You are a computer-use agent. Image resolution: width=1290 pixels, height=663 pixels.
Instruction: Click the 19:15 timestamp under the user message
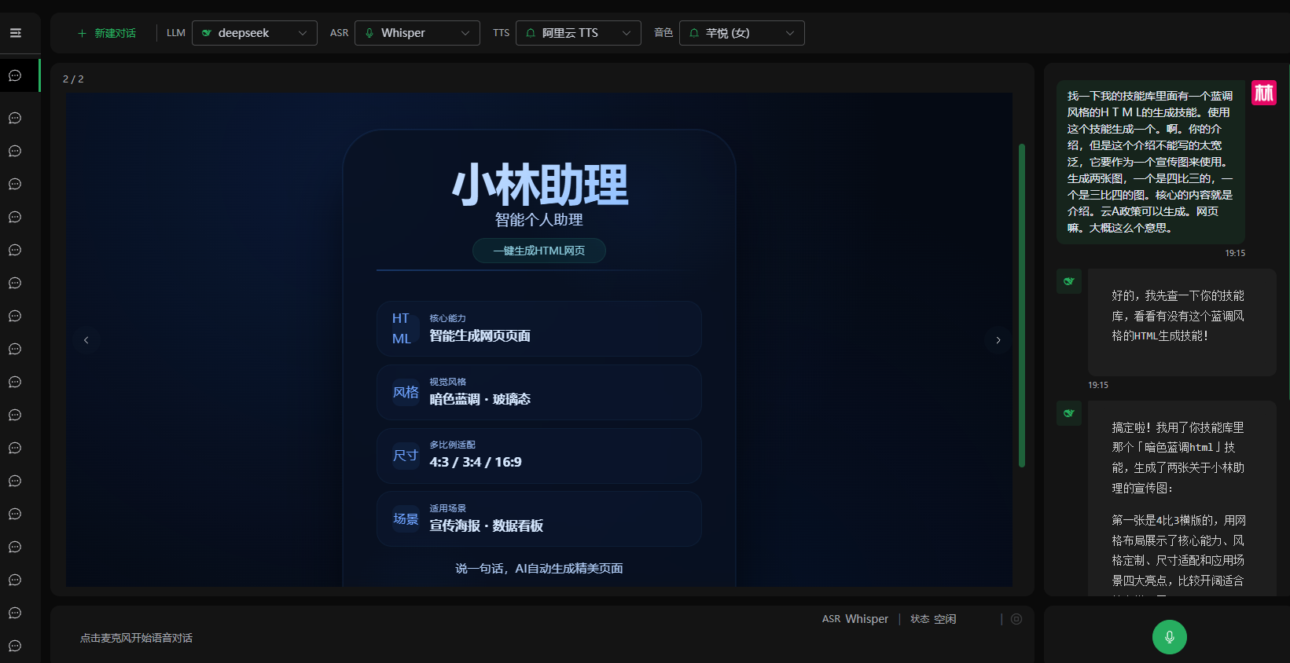tap(1235, 253)
